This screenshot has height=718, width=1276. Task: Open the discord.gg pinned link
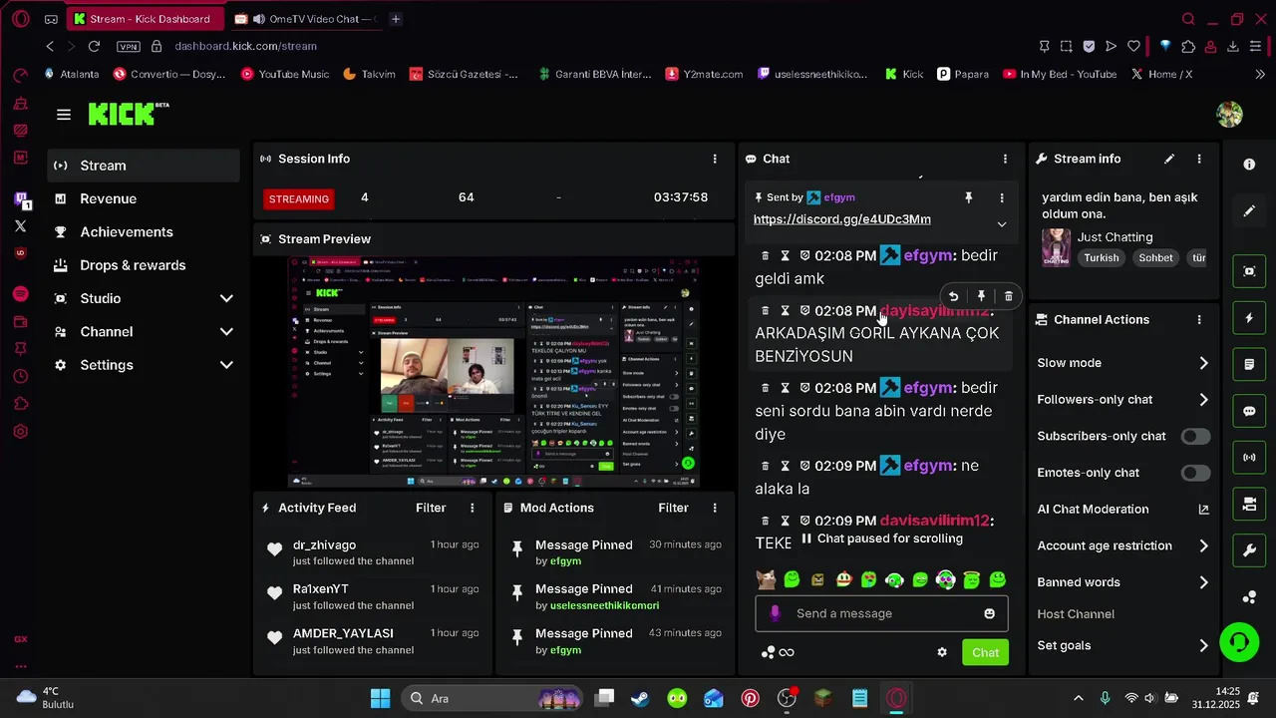(x=841, y=219)
